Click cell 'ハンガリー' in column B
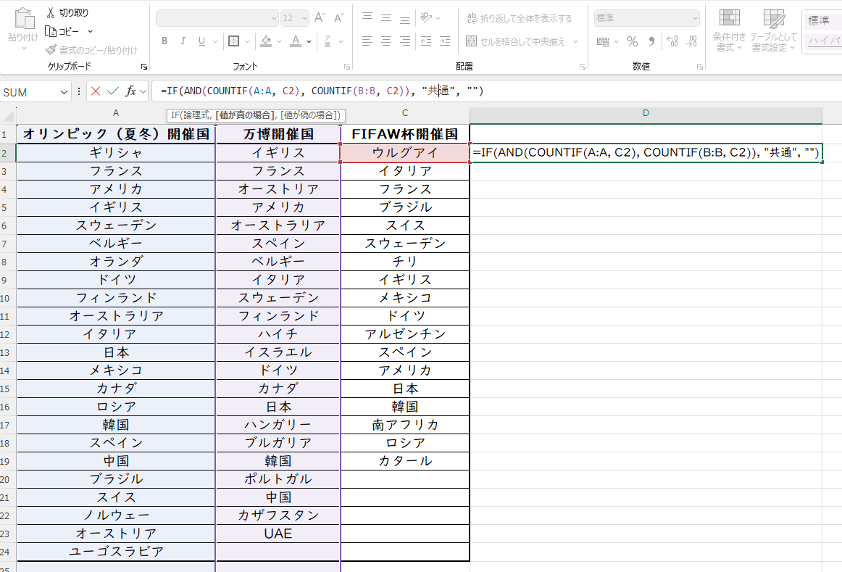 tap(278, 425)
